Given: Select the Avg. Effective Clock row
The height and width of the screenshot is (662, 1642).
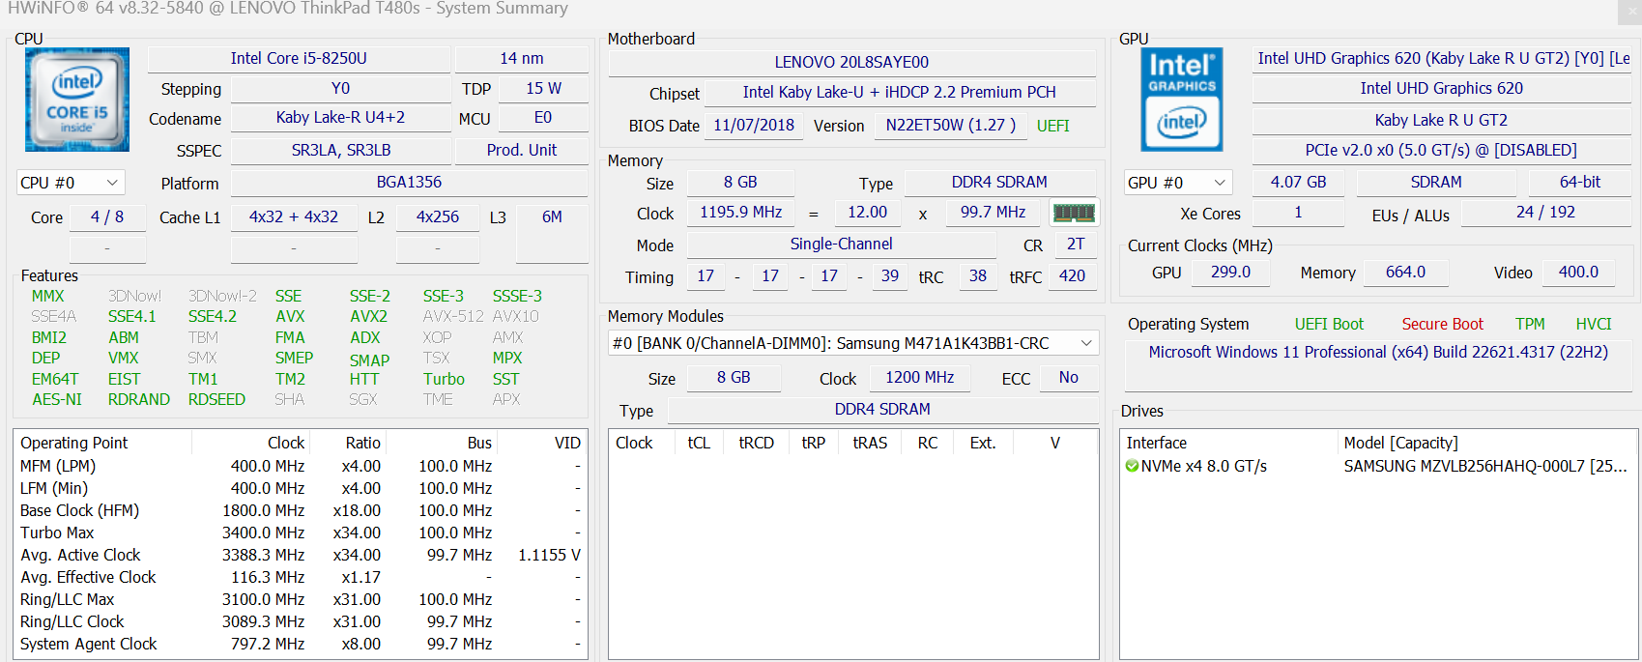Looking at the screenshot, I should click(301, 577).
